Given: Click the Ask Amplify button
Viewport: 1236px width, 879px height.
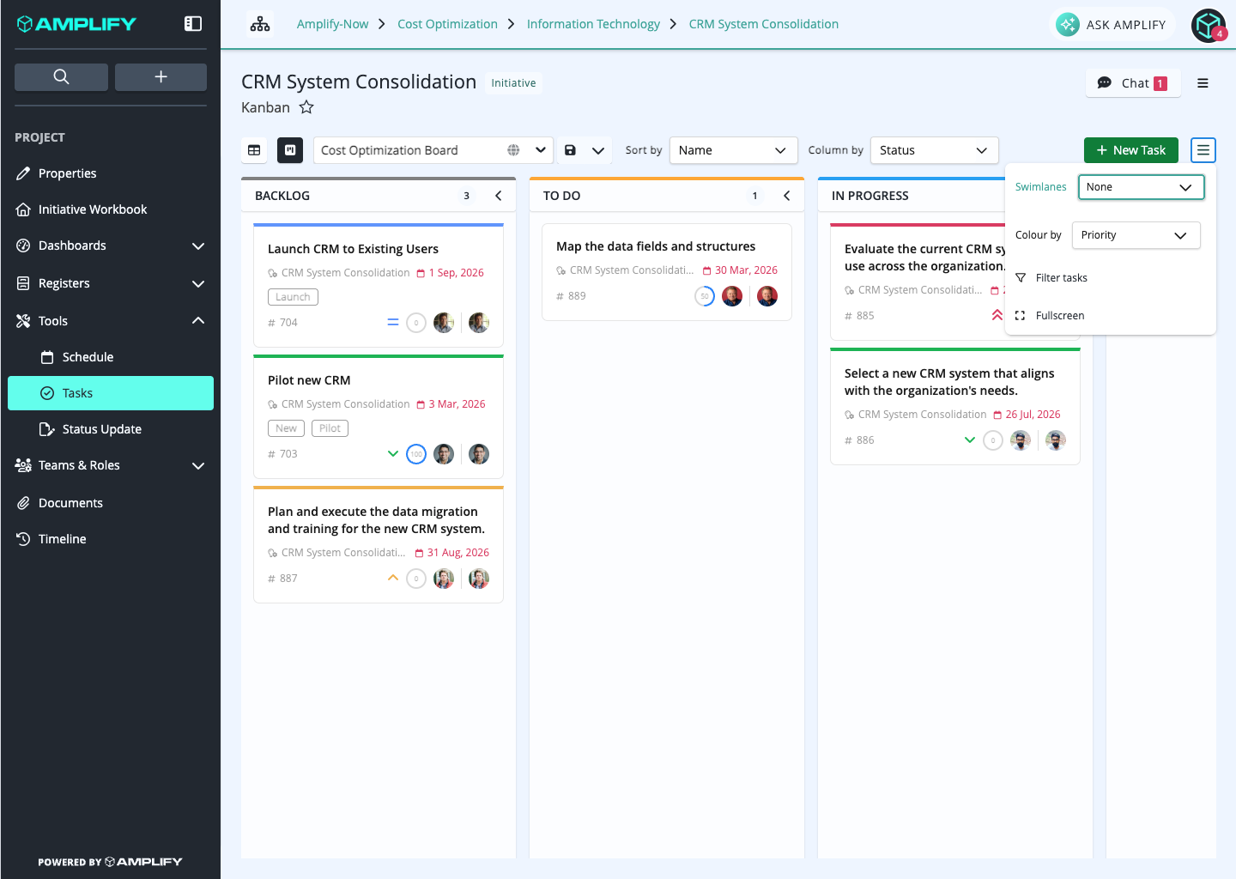Looking at the screenshot, I should (1112, 25).
